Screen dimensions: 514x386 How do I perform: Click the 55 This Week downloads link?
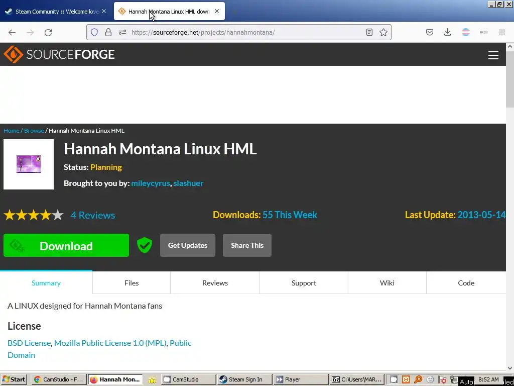(290, 215)
